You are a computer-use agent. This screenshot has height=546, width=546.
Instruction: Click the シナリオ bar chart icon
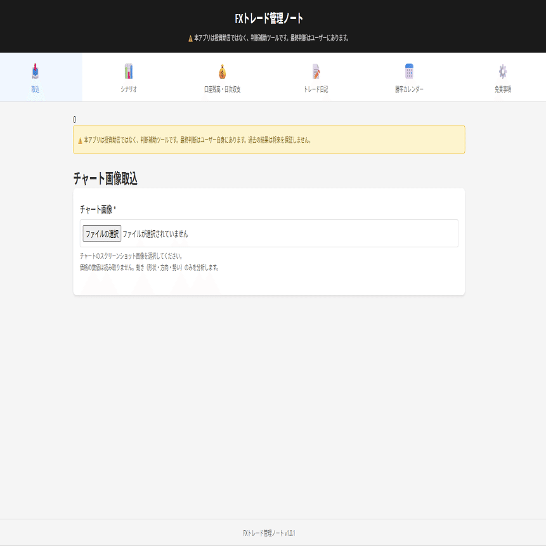point(129,72)
